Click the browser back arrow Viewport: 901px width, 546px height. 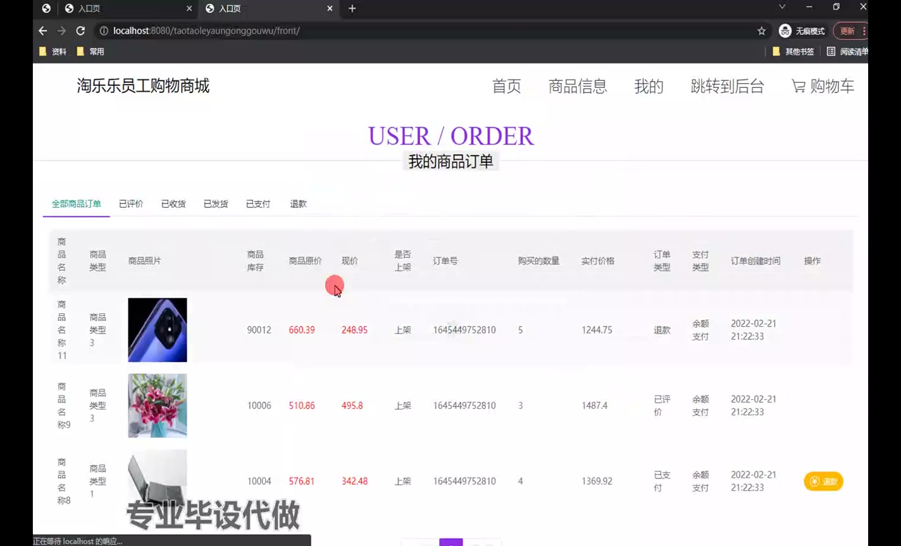click(43, 30)
